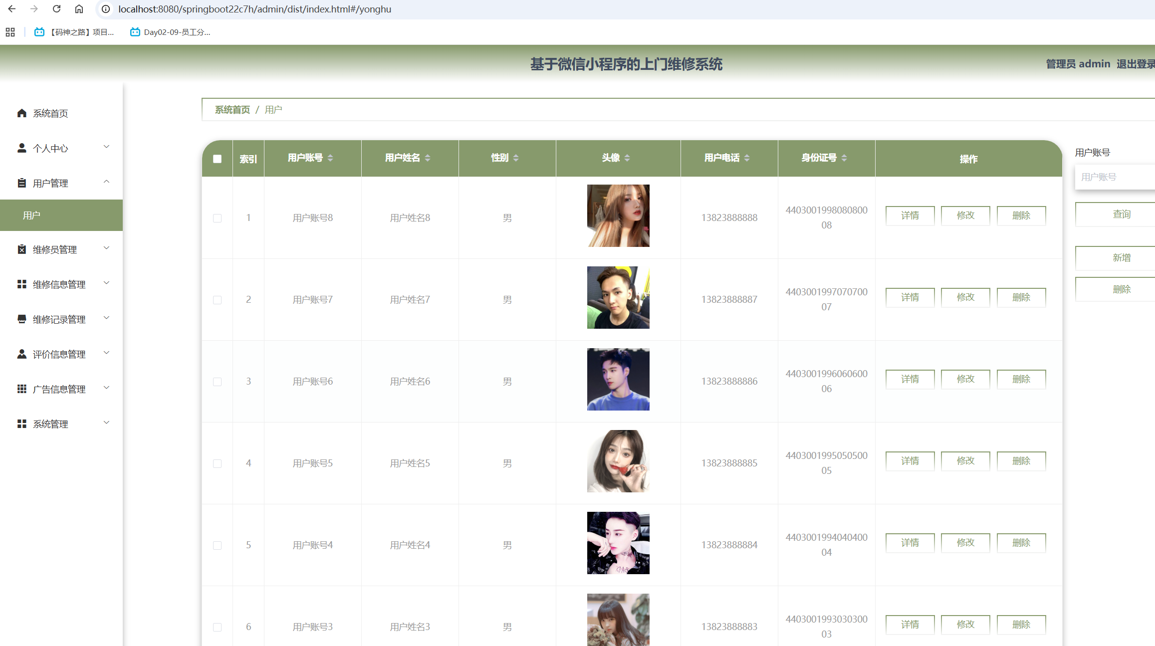Check the row for 用户账号8
This screenshot has height=646, width=1155.
tap(217, 218)
